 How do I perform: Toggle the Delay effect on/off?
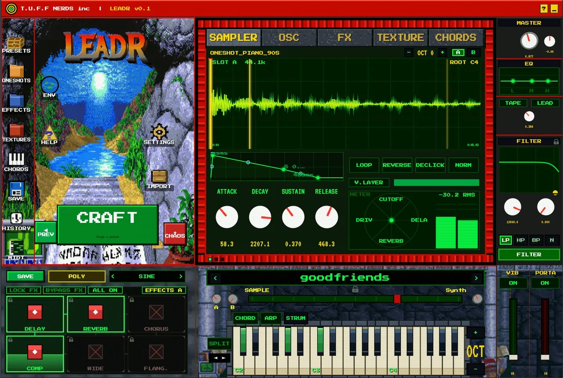click(x=35, y=314)
